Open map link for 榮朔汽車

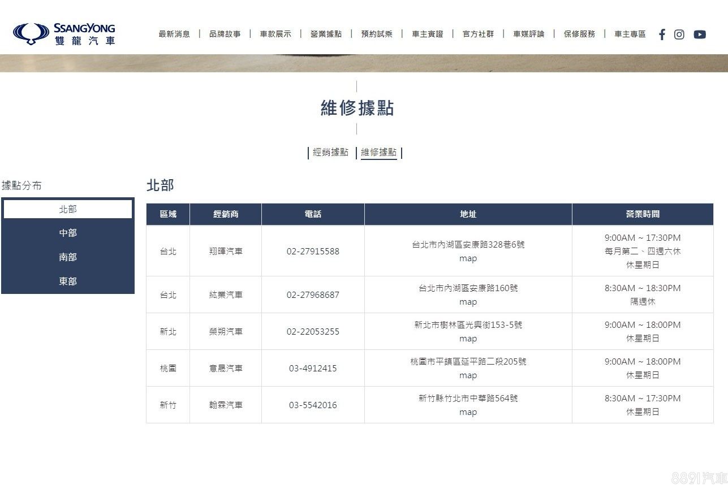(x=468, y=339)
